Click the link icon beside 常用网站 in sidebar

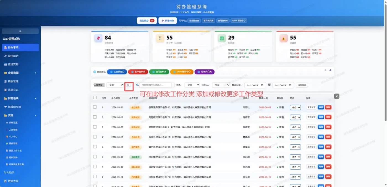[x=6, y=56]
